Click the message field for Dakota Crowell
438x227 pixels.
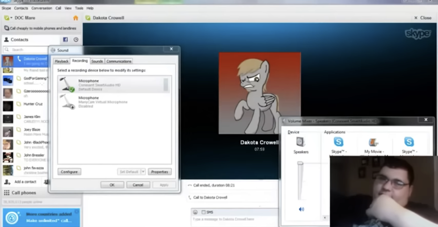click(x=234, y=219)
